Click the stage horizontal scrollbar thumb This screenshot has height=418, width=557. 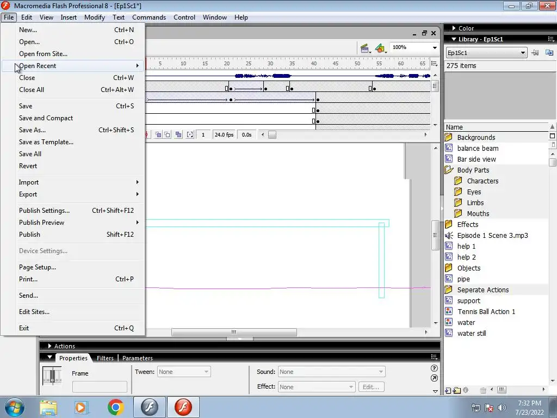pos(234,333)
